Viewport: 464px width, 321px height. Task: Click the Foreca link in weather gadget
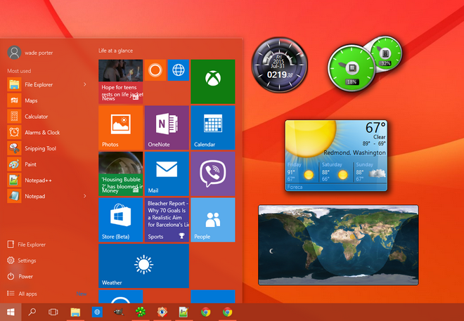click(x=295, y=187)
